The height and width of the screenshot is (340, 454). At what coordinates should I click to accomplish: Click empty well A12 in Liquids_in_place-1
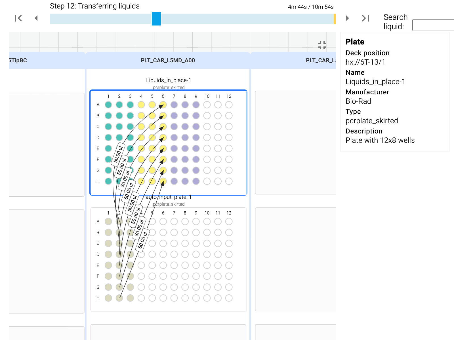click(229, 105)
